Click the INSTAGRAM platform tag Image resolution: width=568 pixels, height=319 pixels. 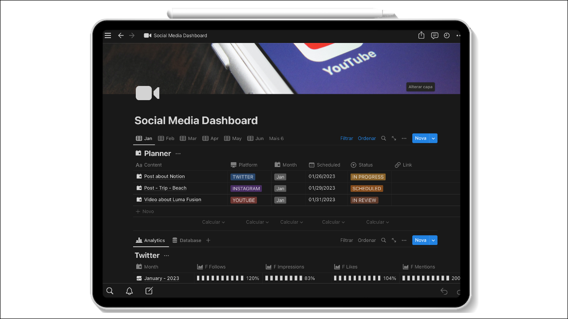[246, 188]
